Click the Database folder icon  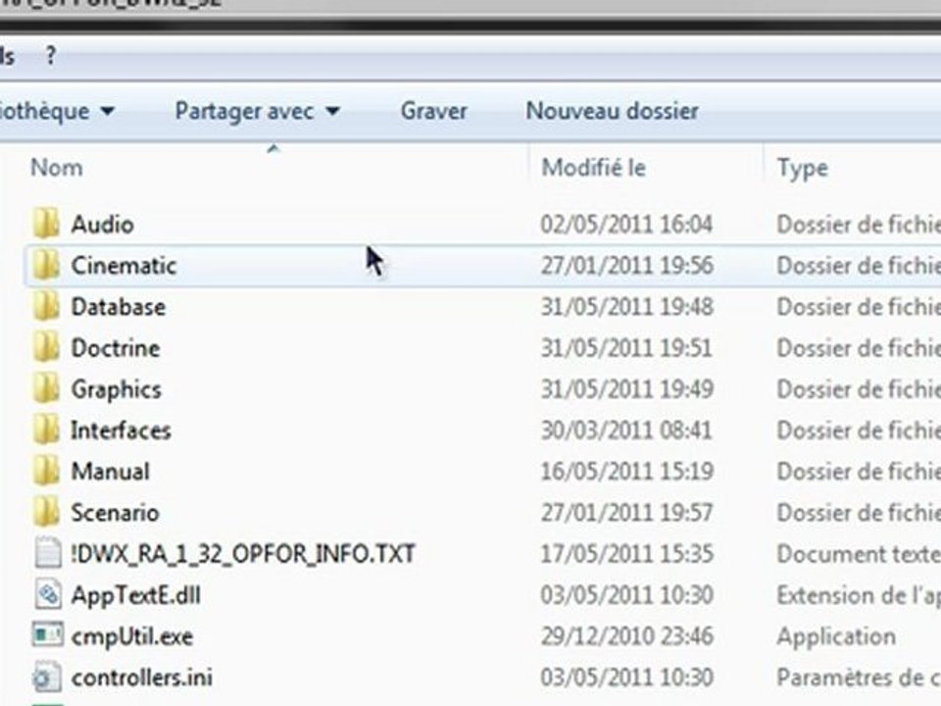pos(46,307)
